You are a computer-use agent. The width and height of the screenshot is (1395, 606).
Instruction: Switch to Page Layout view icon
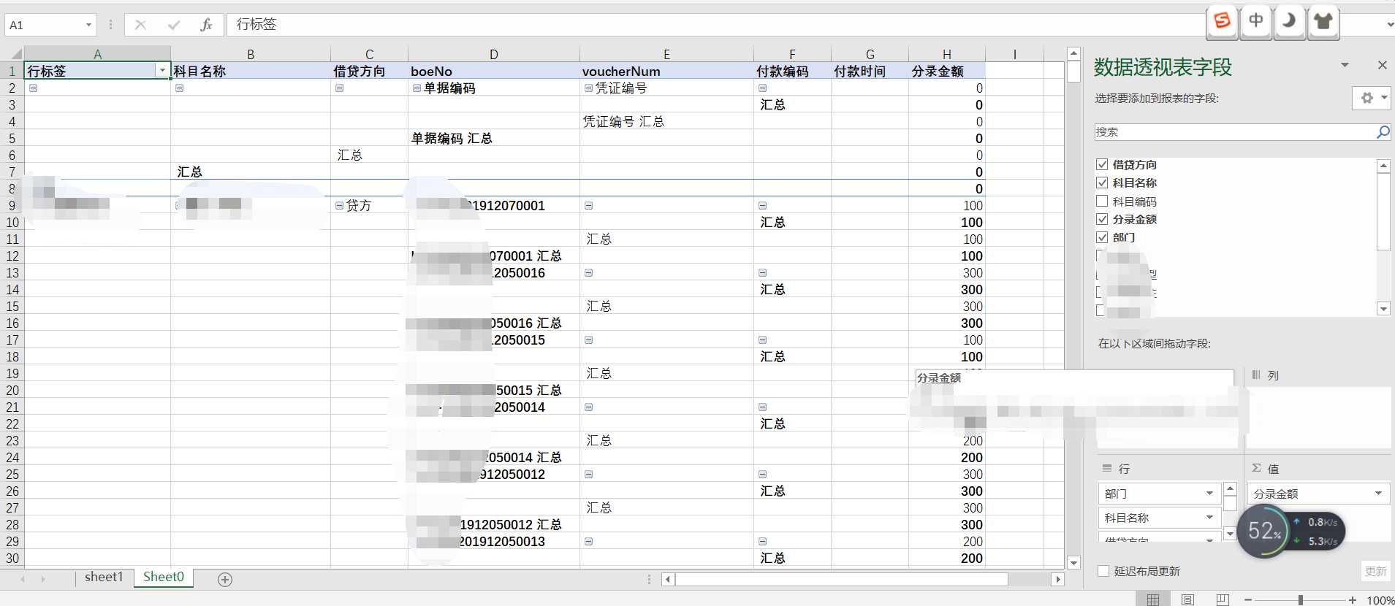[x=1187, y=599]
